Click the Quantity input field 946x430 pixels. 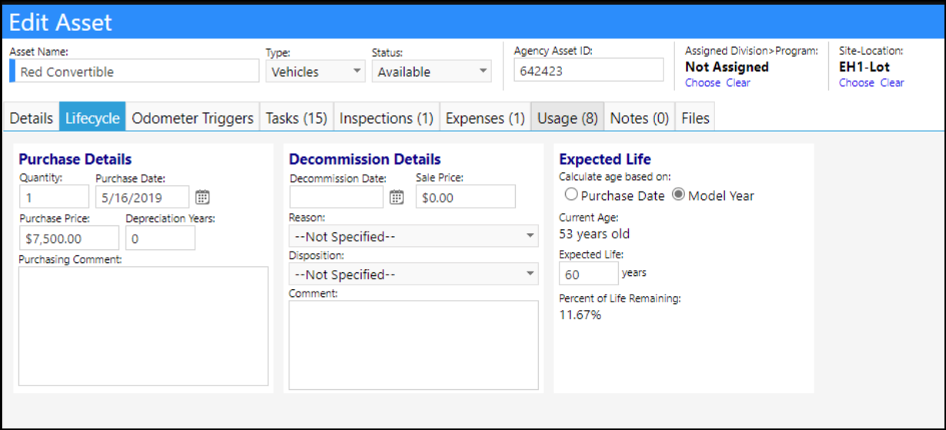point(54,197)
